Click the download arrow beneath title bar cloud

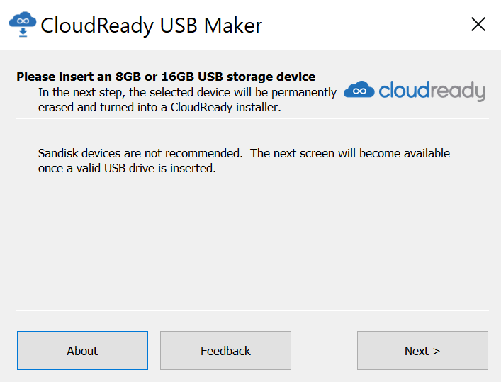[23, 33]
